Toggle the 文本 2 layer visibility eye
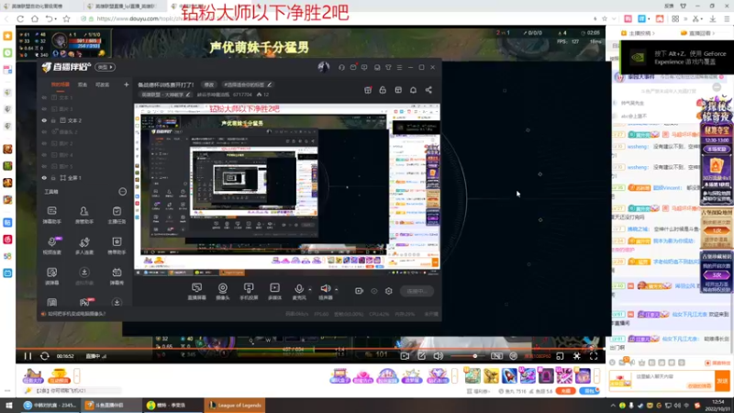Screen dimensions: 734x413 (44, 120)
